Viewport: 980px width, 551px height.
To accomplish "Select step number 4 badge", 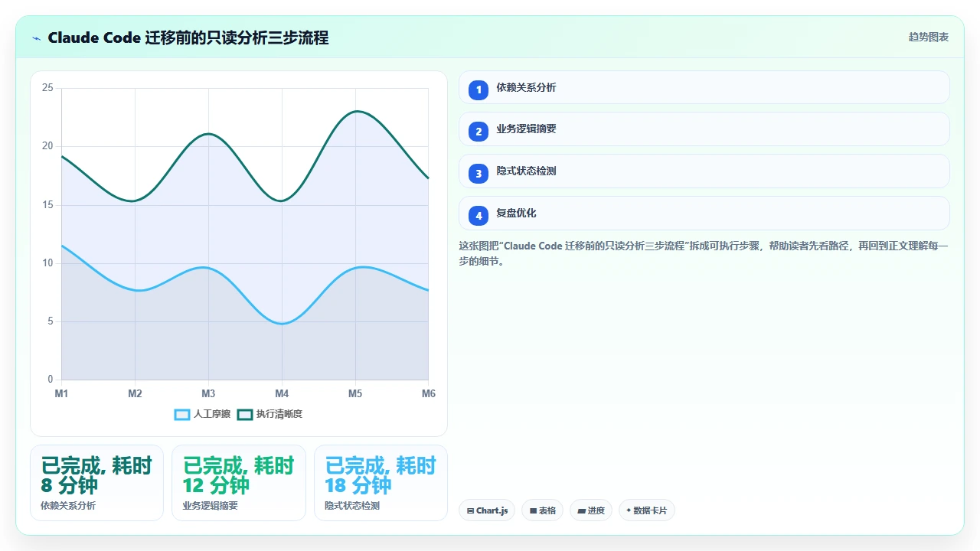I will click(479, 215).
